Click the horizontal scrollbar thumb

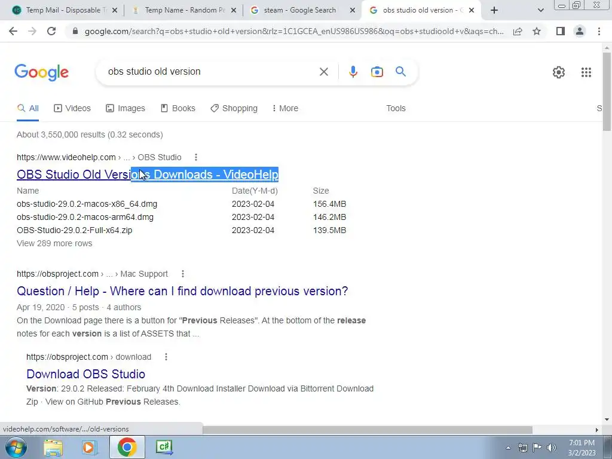pos(368,430)
